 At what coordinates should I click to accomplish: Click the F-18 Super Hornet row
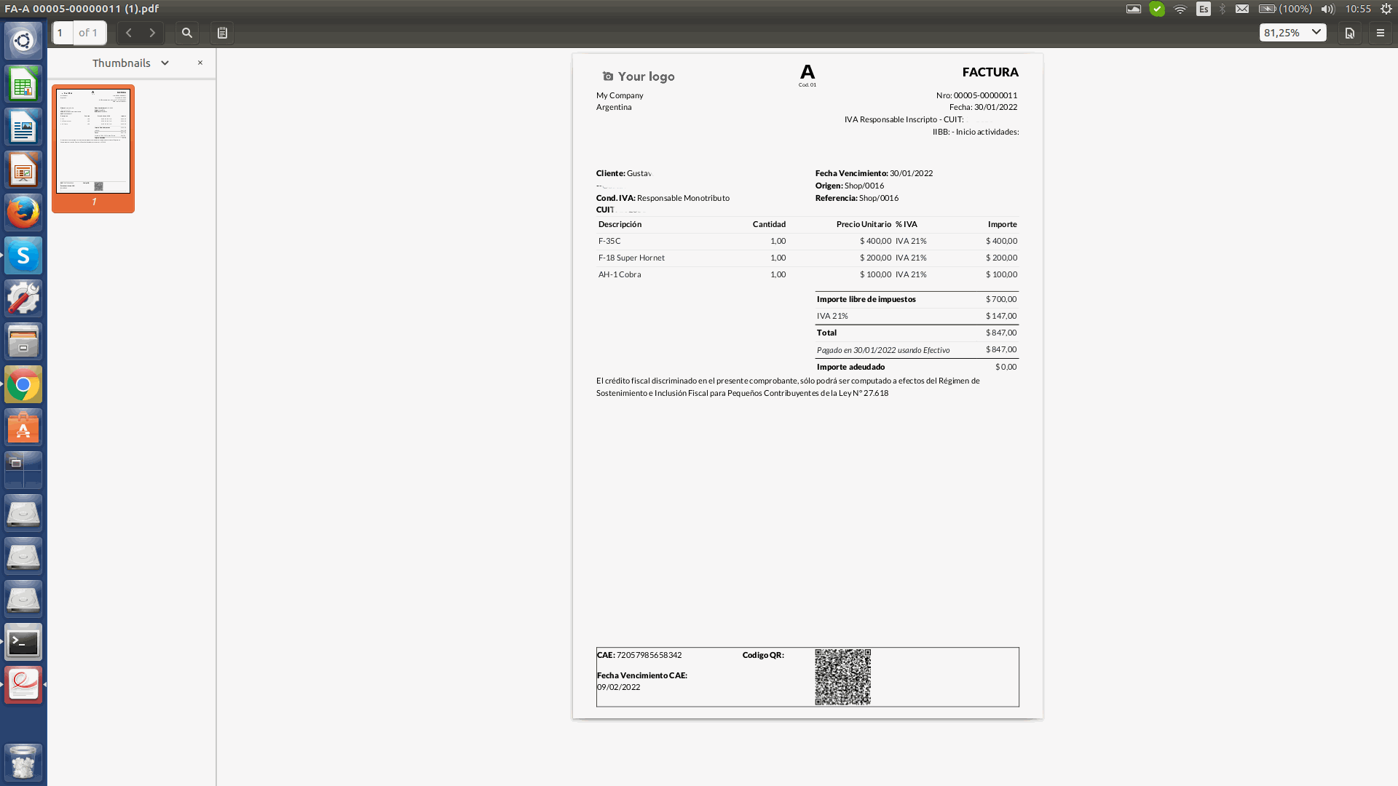tap(807, 258)
